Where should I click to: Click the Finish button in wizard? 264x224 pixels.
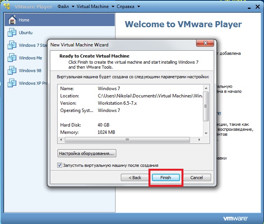pos(166,178)
